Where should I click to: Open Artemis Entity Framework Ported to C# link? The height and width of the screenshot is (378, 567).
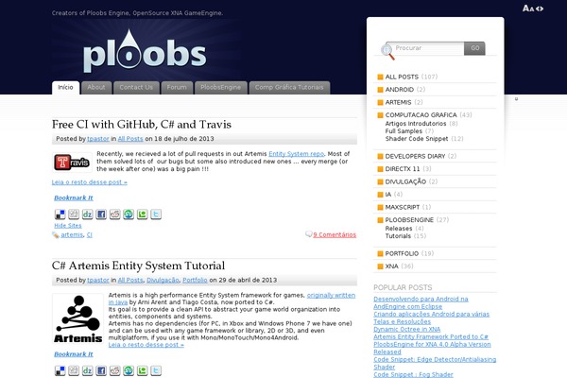click(x=431, y=337)
